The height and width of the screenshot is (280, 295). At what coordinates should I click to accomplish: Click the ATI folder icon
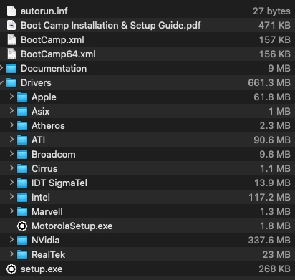coord(22,140)
